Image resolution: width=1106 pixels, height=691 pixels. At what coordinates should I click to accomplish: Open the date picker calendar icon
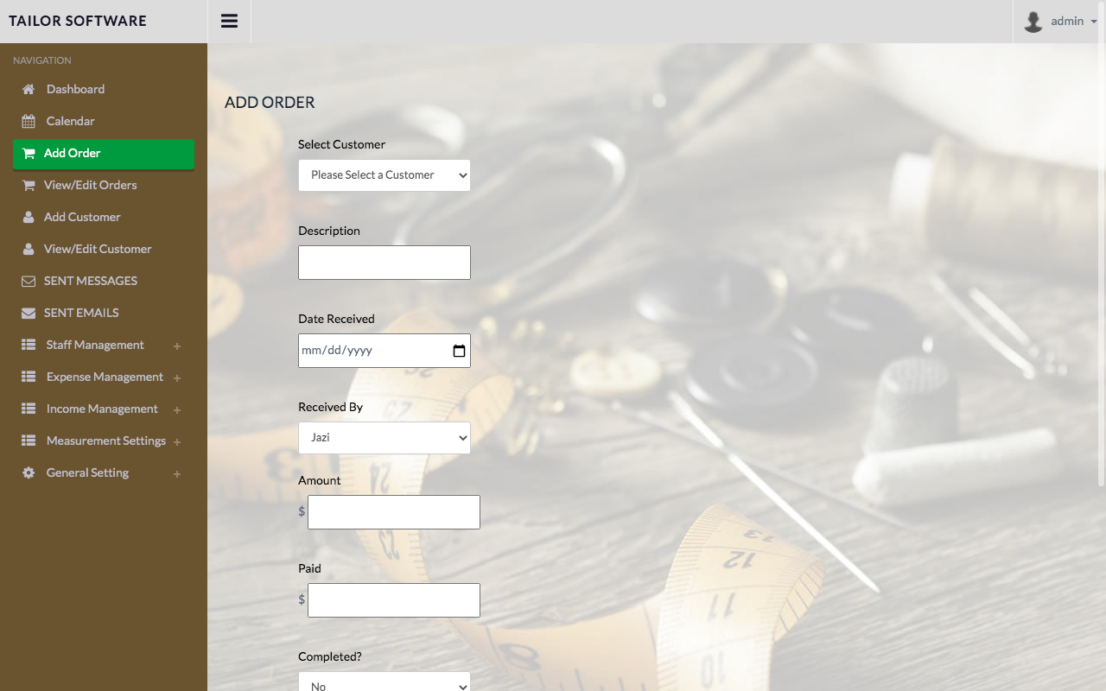tap(459, 351)
